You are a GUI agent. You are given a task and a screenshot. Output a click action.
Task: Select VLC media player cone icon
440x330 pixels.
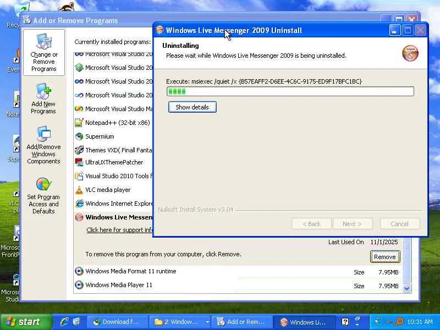click(x=79, y=190)
